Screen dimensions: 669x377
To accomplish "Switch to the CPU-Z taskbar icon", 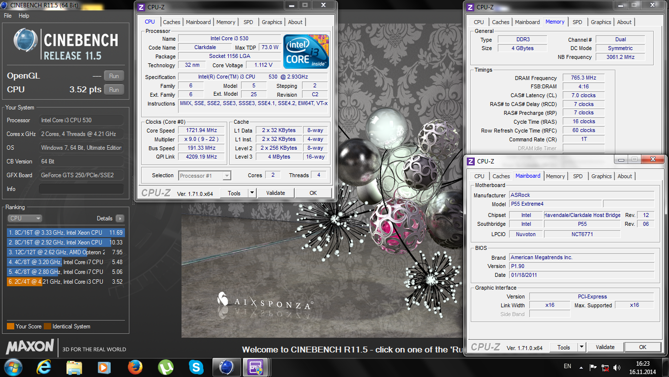I will coord(256,367).
